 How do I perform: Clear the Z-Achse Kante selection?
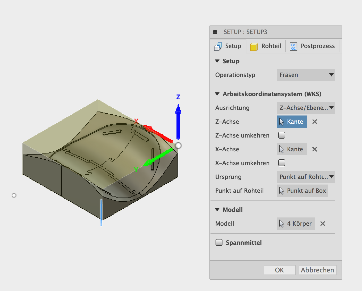pyautogui.click(x=315, y=122)
